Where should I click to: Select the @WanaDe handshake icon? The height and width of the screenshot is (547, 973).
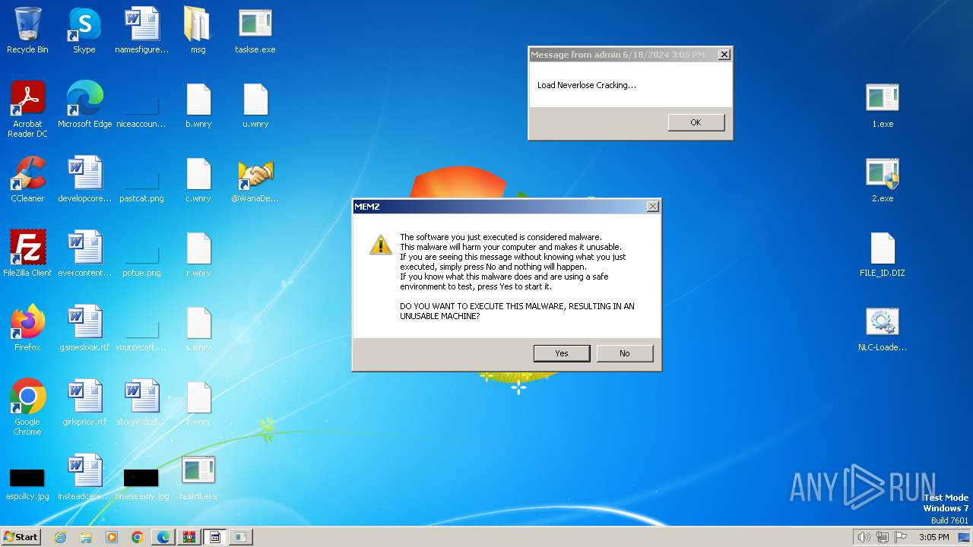click(x=255, y=180)
